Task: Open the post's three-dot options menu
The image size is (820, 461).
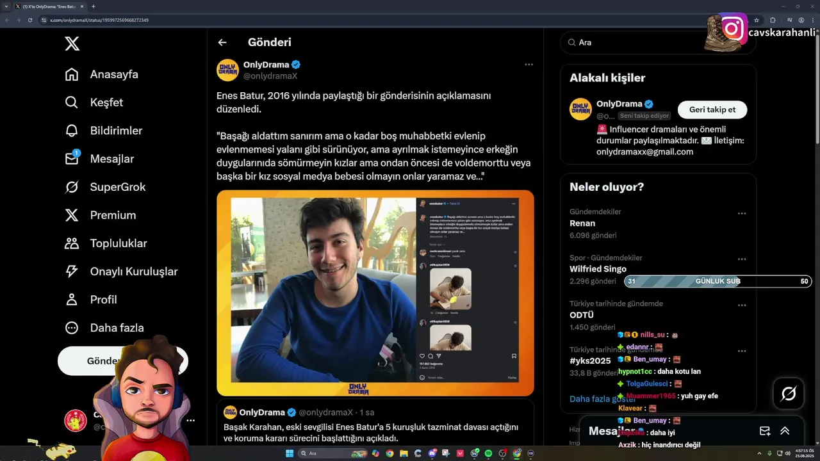Action: (529, 65)
